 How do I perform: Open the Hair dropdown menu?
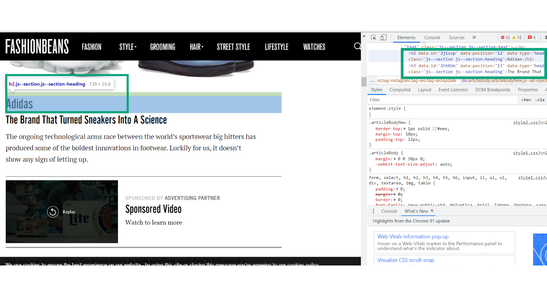tap(197, 47)
